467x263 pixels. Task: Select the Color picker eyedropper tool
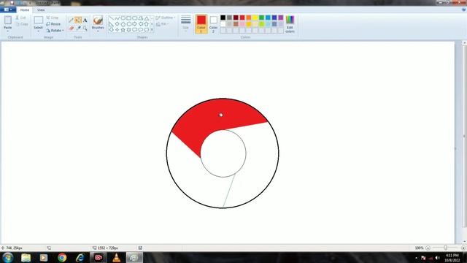point(78,28)
